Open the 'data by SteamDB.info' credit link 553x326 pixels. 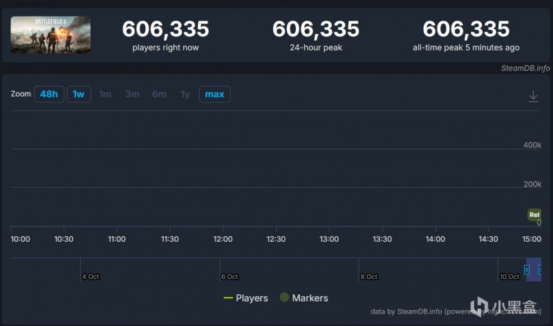point(415,311)
